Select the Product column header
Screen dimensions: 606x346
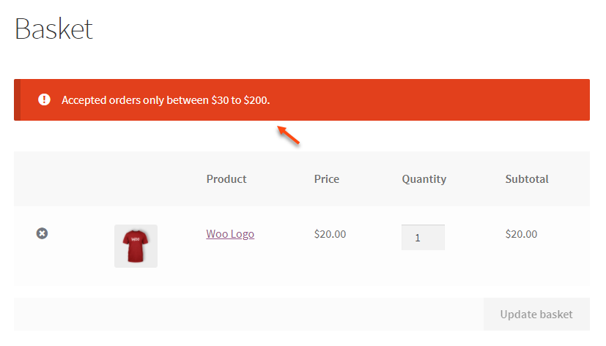226,179
